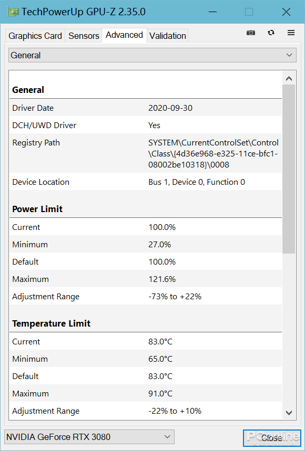Click the Device Location label
This screenshot has height=451, width=305.
pyautogui.click(x=40, y=182)
